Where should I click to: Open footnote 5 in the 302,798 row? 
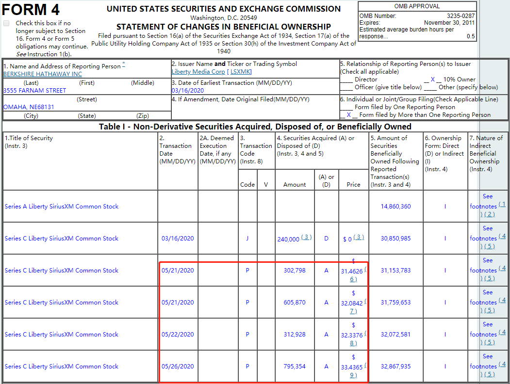489,278
